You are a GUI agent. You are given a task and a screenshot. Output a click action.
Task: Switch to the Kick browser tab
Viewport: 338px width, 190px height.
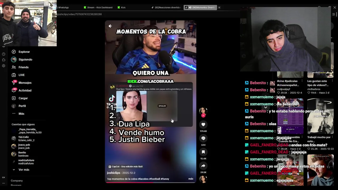pyautogui.click(x=122, y=7)
